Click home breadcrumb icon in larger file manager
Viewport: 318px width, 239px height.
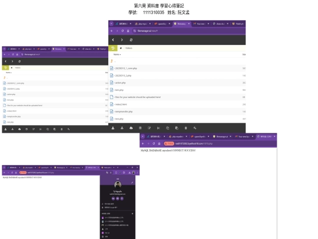[x=121, y=48]
